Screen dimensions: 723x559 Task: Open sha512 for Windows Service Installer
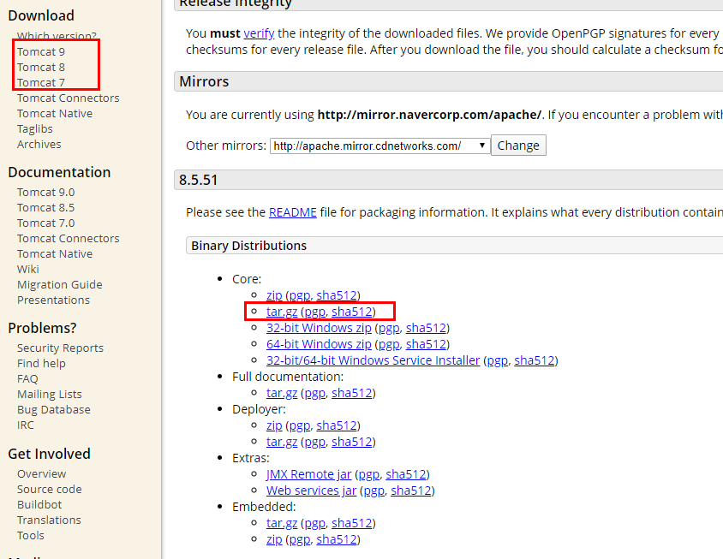535,360
